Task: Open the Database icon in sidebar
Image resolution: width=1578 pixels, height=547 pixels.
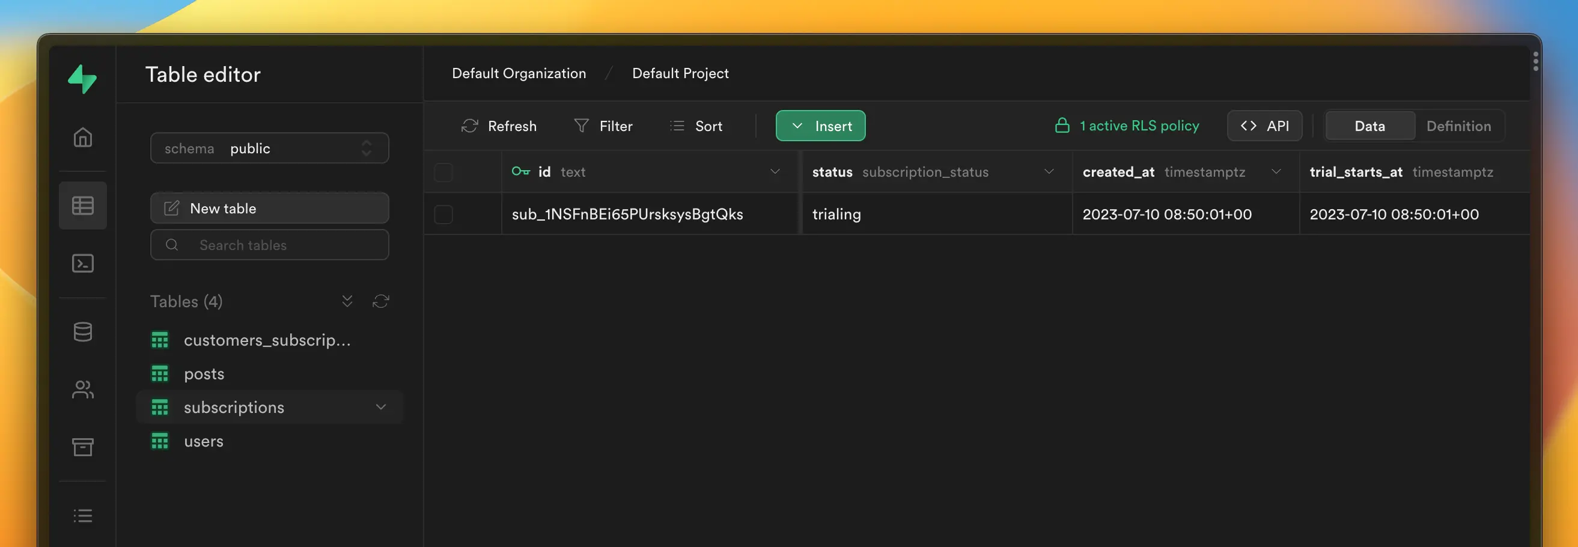Action: tap(83, 332)
